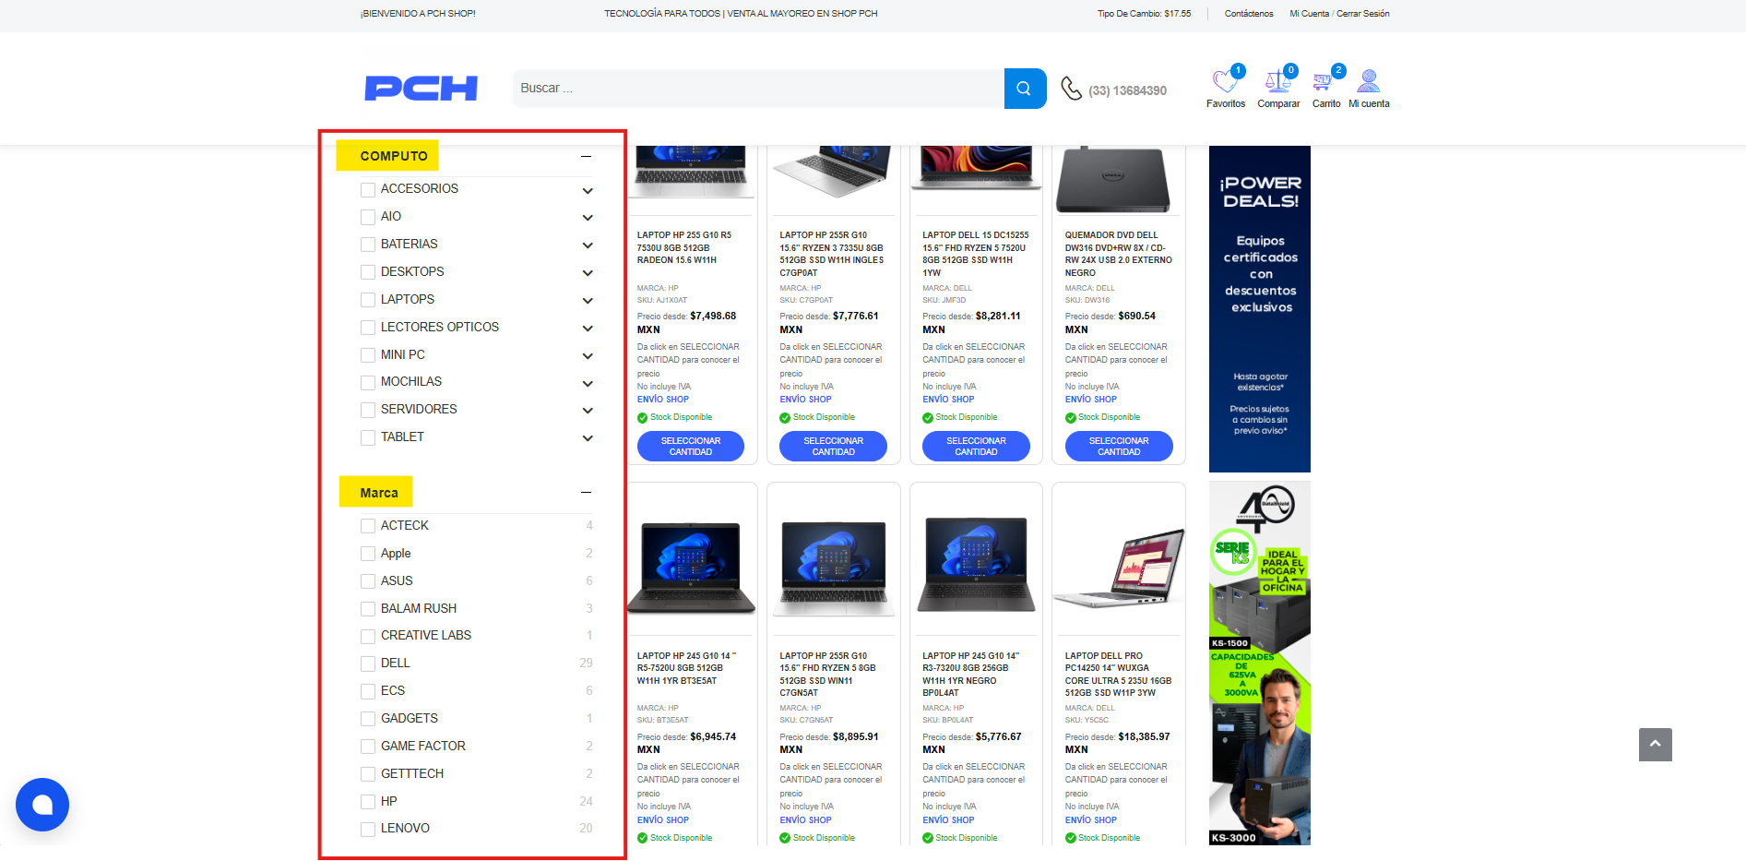Tick the Apple brand checkbox
The image size is (1746, 861).
[x=368, y=554]
